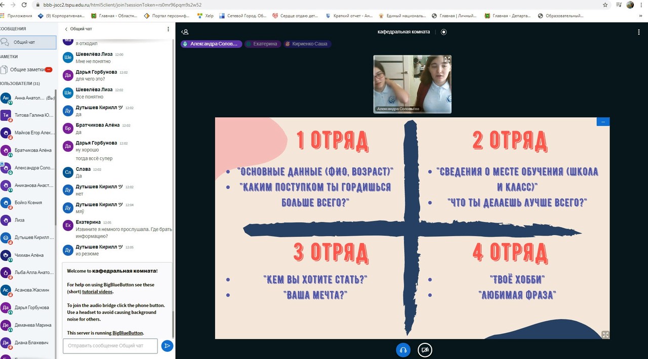Select user Чихман Алёна
Viewport: 648px width, 359px height.
coord(28,255)
